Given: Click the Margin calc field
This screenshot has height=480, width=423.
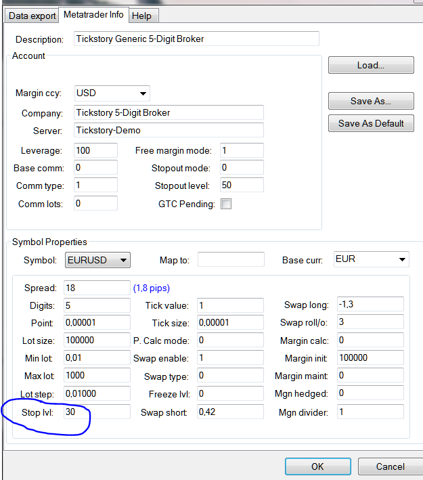Looking at the screenshot, I should click(x=370, y=341).
